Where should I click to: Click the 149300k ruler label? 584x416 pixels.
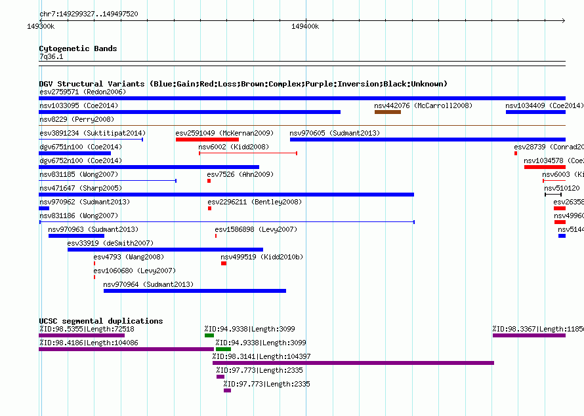click(x=41, y=26)
